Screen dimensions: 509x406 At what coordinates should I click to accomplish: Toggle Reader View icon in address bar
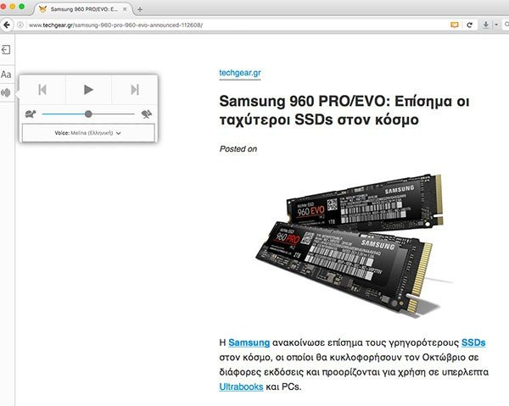tap(455, 25)
